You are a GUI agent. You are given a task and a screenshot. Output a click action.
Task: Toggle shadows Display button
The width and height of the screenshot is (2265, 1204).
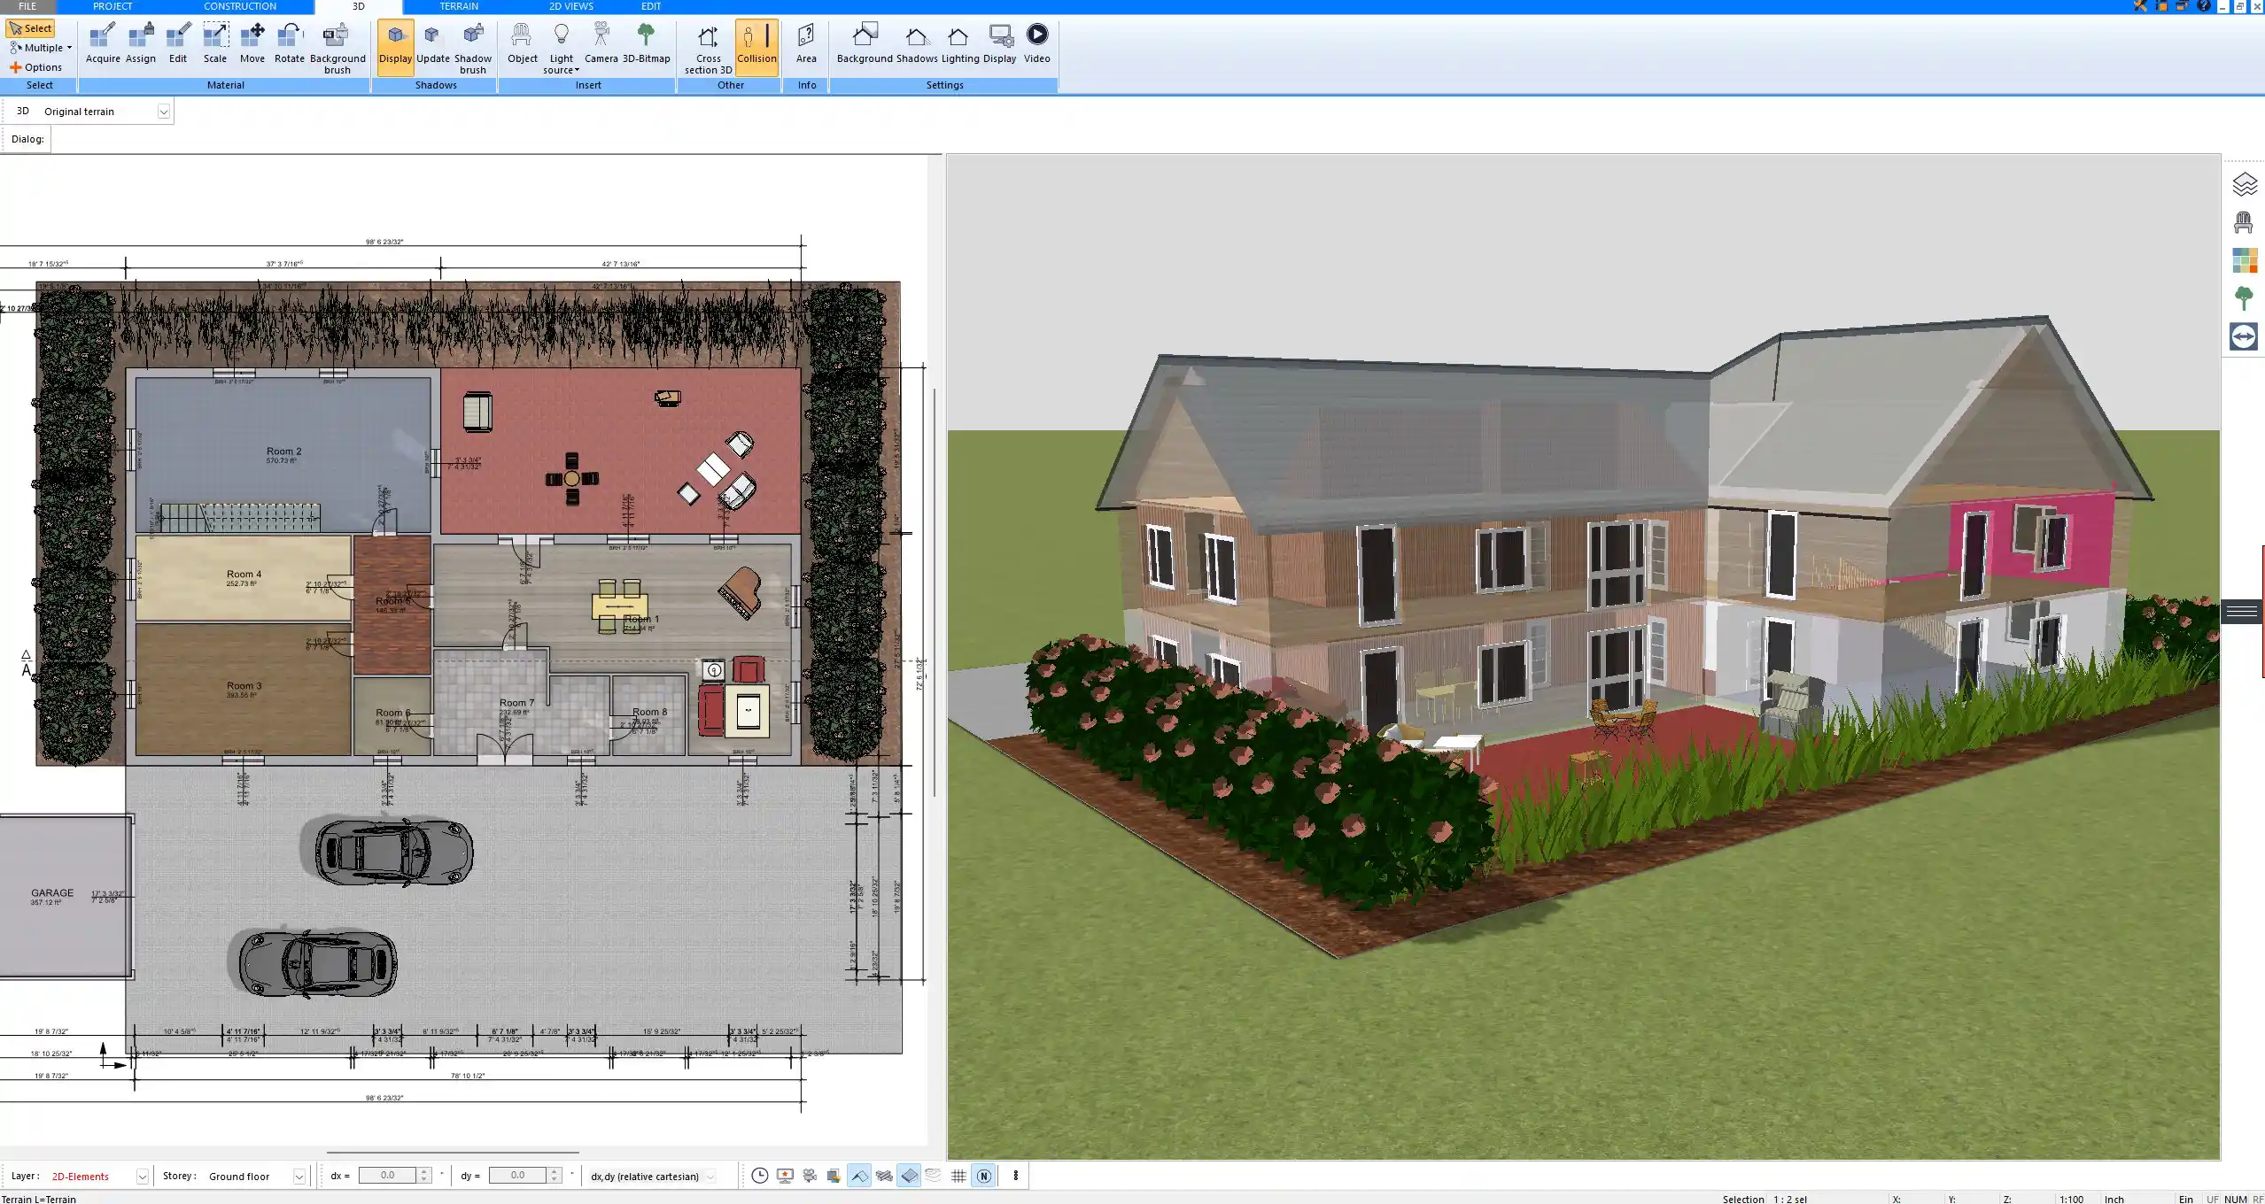395,44
